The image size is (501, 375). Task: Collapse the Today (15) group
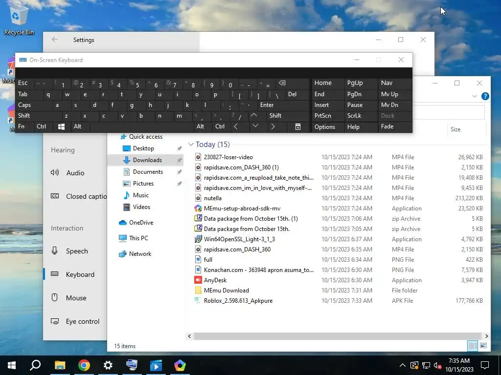coord(191,145)
